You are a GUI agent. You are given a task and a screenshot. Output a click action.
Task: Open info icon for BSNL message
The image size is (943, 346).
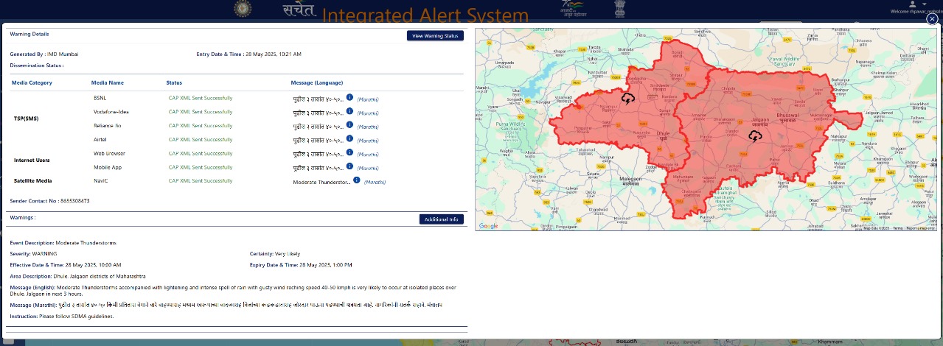click(350, 97)
